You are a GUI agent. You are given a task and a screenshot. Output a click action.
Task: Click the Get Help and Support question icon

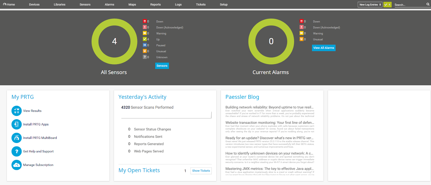[16, 151]
